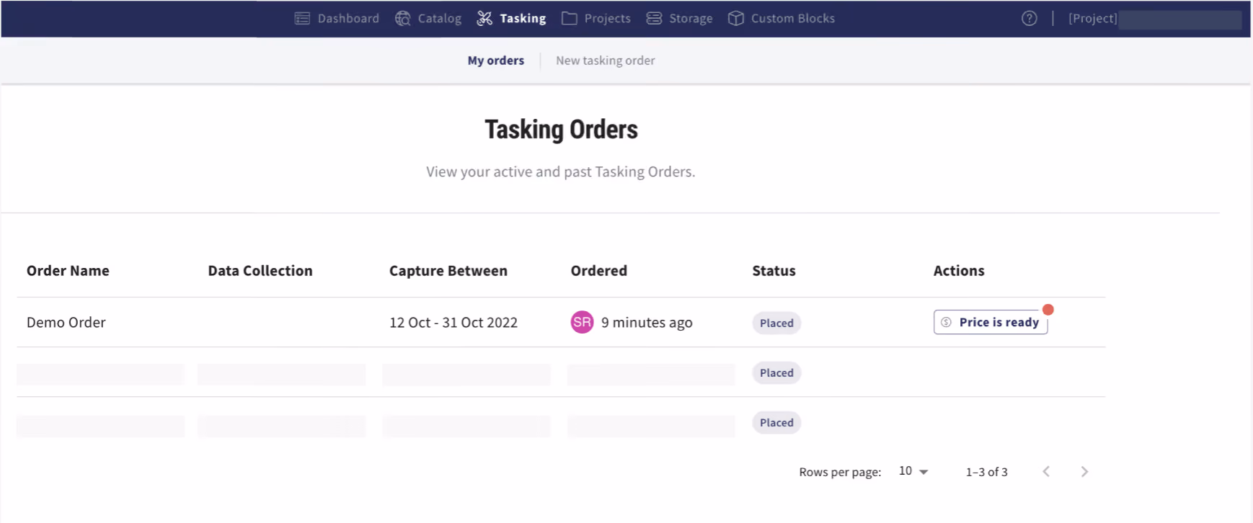The image size is (1253, 523).
Task: Switch to New tasking order tab
Action: click(606, 61)
